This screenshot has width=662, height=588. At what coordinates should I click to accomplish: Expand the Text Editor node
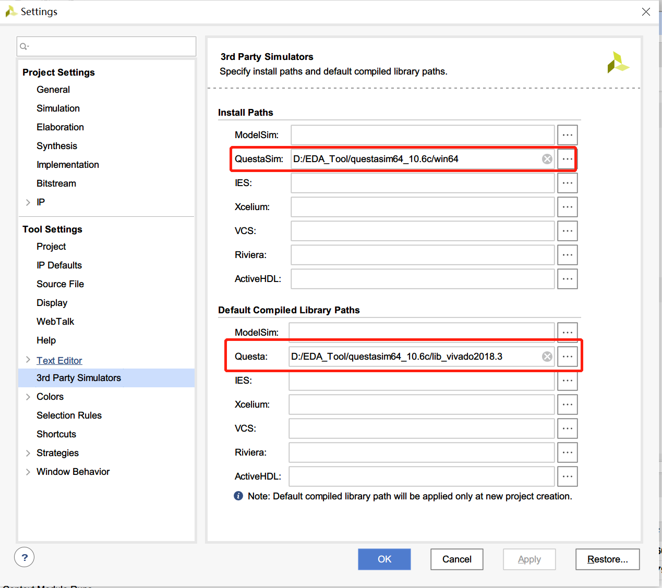28,359
